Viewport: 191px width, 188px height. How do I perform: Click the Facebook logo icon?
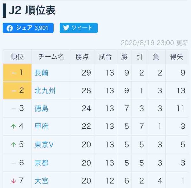click(x=10, y=28)
